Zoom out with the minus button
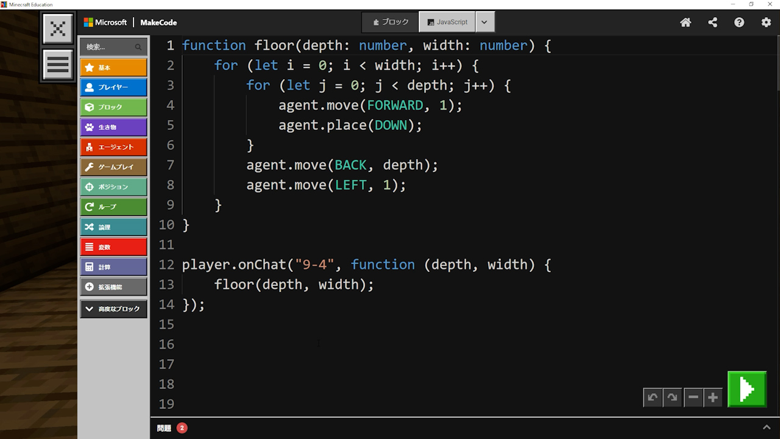 pos(693,398)
